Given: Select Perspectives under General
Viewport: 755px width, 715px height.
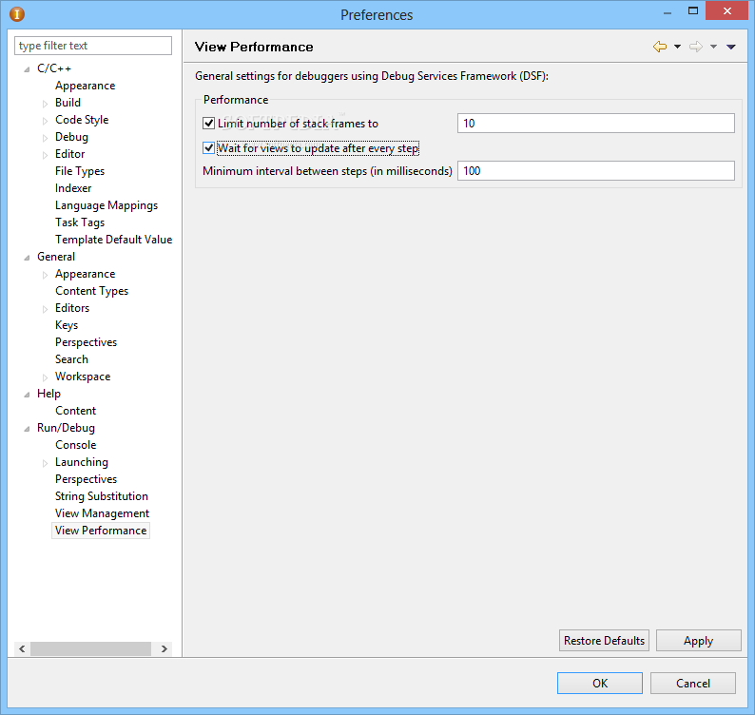Looking at the screenshot, I should (87, 342).
